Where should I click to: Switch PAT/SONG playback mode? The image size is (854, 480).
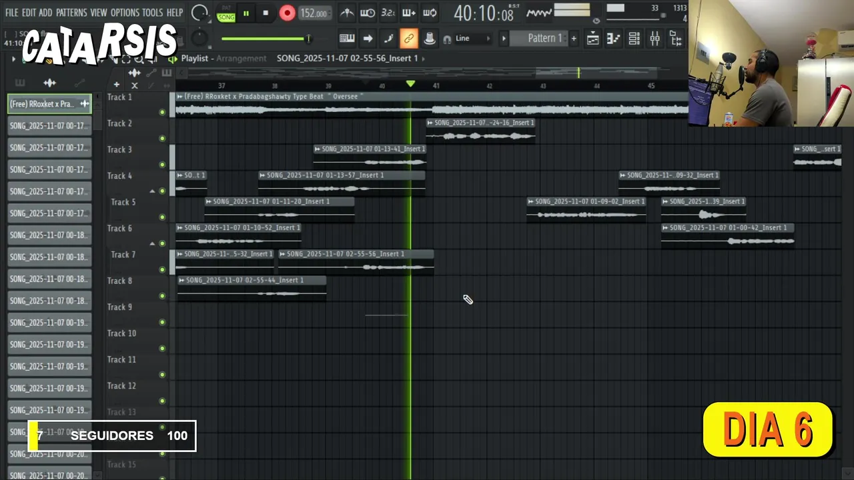[x=226, y=13]
